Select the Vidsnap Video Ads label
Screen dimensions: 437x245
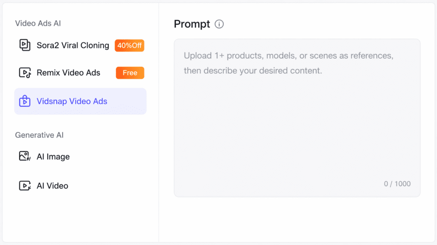point(72,101)
